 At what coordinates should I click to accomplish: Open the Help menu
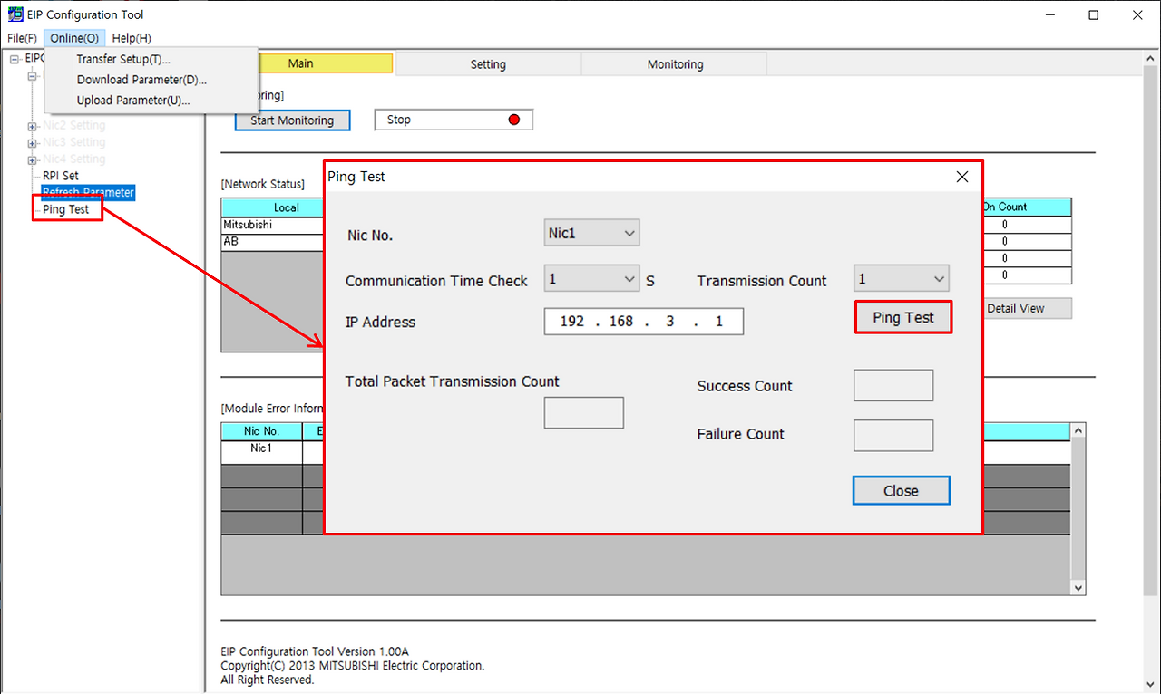(131, 37)
